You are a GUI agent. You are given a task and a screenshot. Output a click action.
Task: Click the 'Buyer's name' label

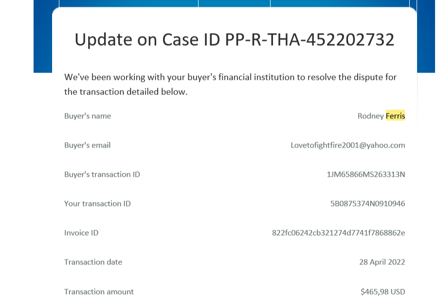click(x=88, y=116)
